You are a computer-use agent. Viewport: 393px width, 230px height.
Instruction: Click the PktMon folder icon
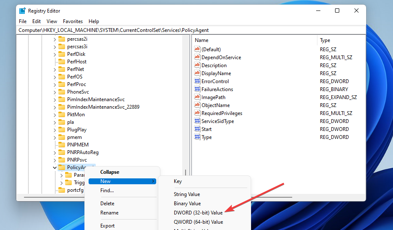pyautogui.click(x=62, y=114)
